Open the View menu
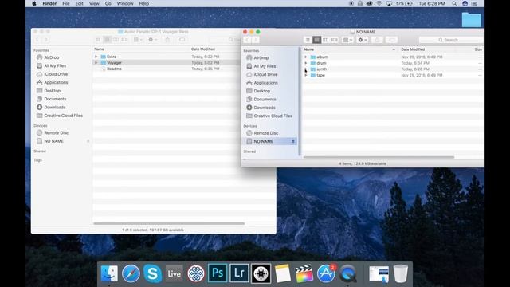This screenshot has height=287, width=510. 94,3
